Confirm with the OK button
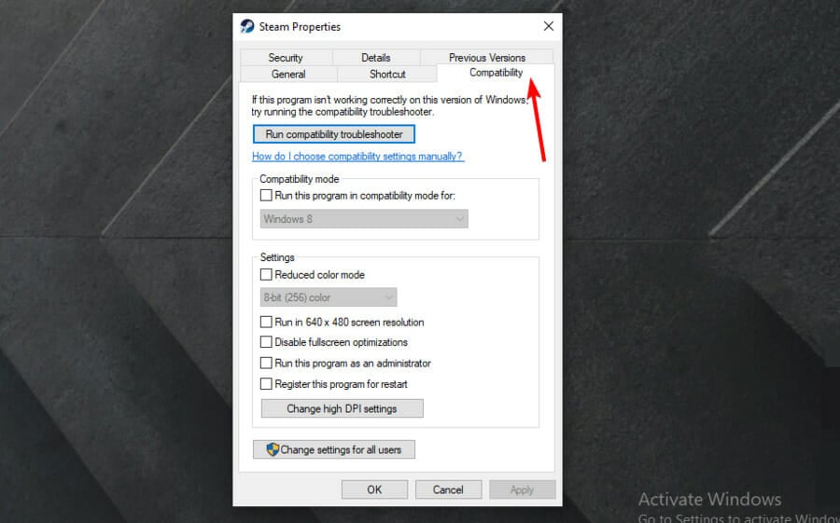Image resolution: width=840 pixels, height=523 pixels. [374, 489]
